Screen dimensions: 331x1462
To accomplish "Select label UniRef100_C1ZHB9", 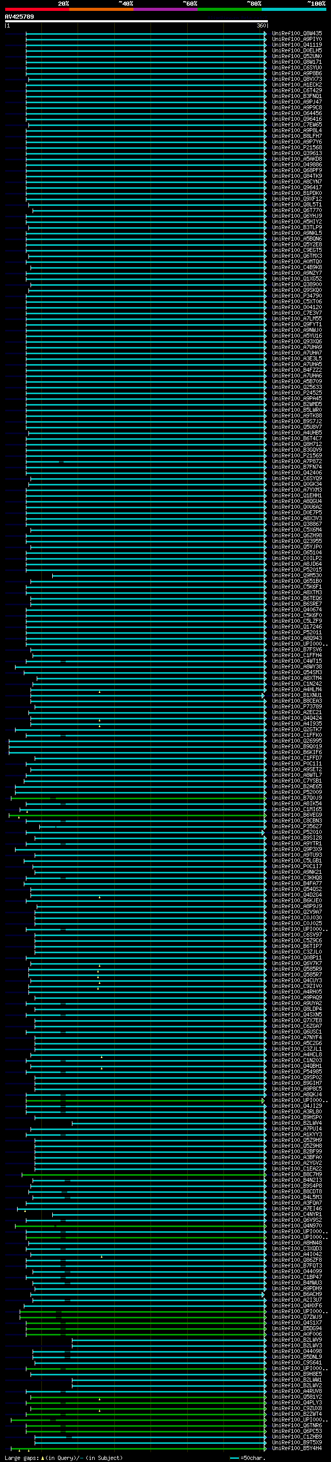I will tap(296, 1437).
